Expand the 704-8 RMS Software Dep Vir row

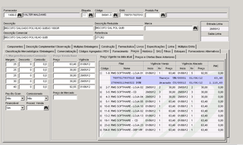(x=100, y=129)
